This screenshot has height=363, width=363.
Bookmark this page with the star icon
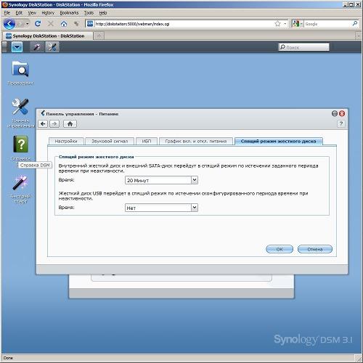[277, 24]
